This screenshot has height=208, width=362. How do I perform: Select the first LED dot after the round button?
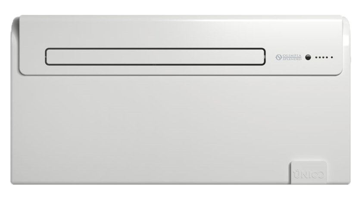click(316, 57)
